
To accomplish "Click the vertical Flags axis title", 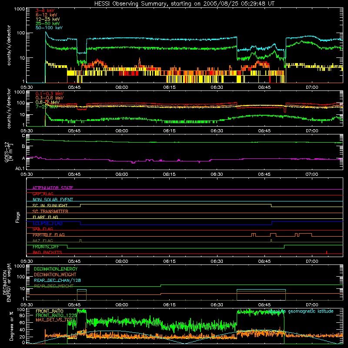I will tap(18, 217).
